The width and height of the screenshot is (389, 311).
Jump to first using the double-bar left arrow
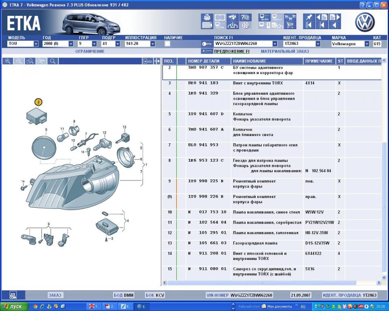click(309, 25)
